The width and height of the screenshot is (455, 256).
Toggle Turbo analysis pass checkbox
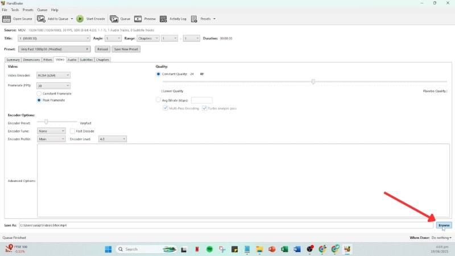pyautogui.click(x=205, y=108)
